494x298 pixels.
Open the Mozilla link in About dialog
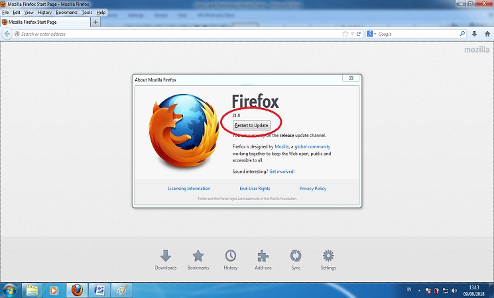pos(282,146)
